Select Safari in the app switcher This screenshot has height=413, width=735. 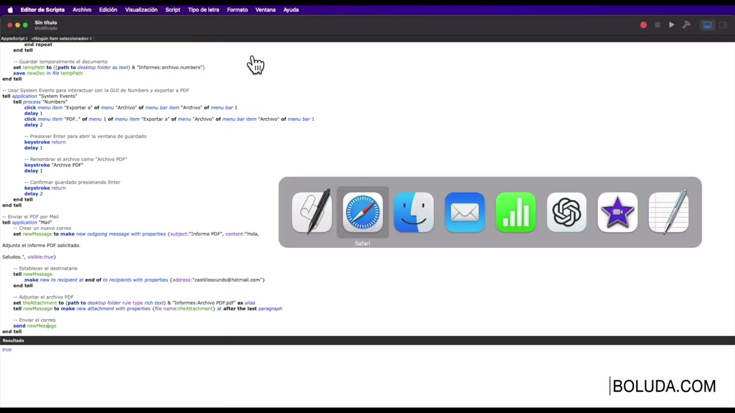[x=362, y=212]
